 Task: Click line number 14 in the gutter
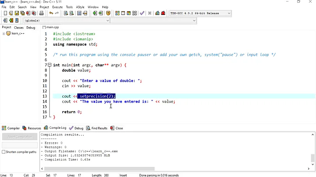click(x=45, y=102)
